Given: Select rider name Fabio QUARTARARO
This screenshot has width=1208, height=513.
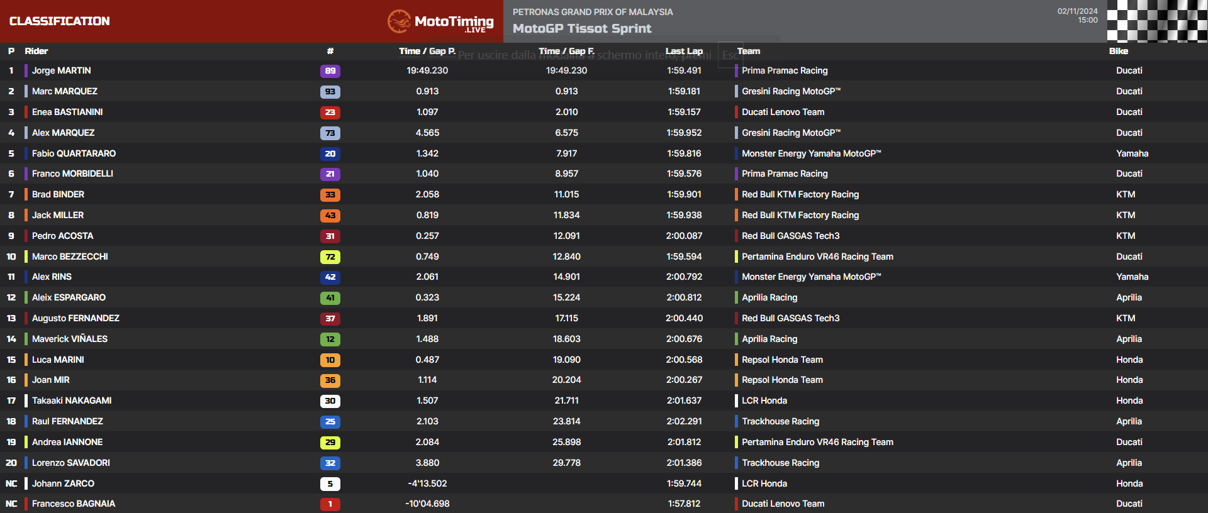Looking at the screenshot, I should (74, 153).
